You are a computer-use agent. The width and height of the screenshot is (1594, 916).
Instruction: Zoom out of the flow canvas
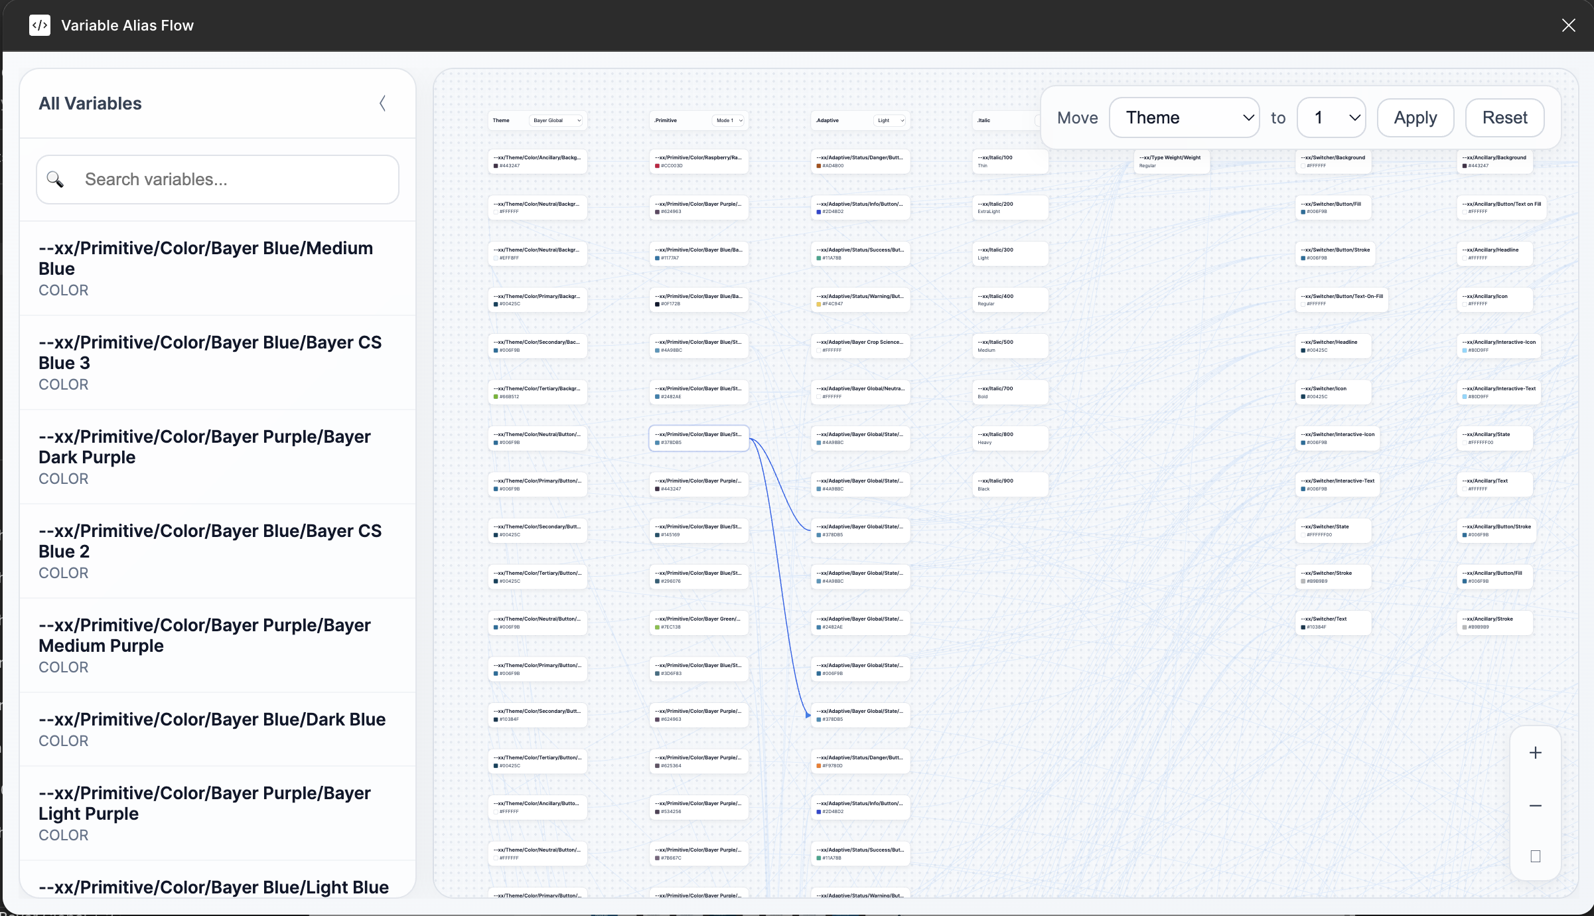tap(1535, 805)
